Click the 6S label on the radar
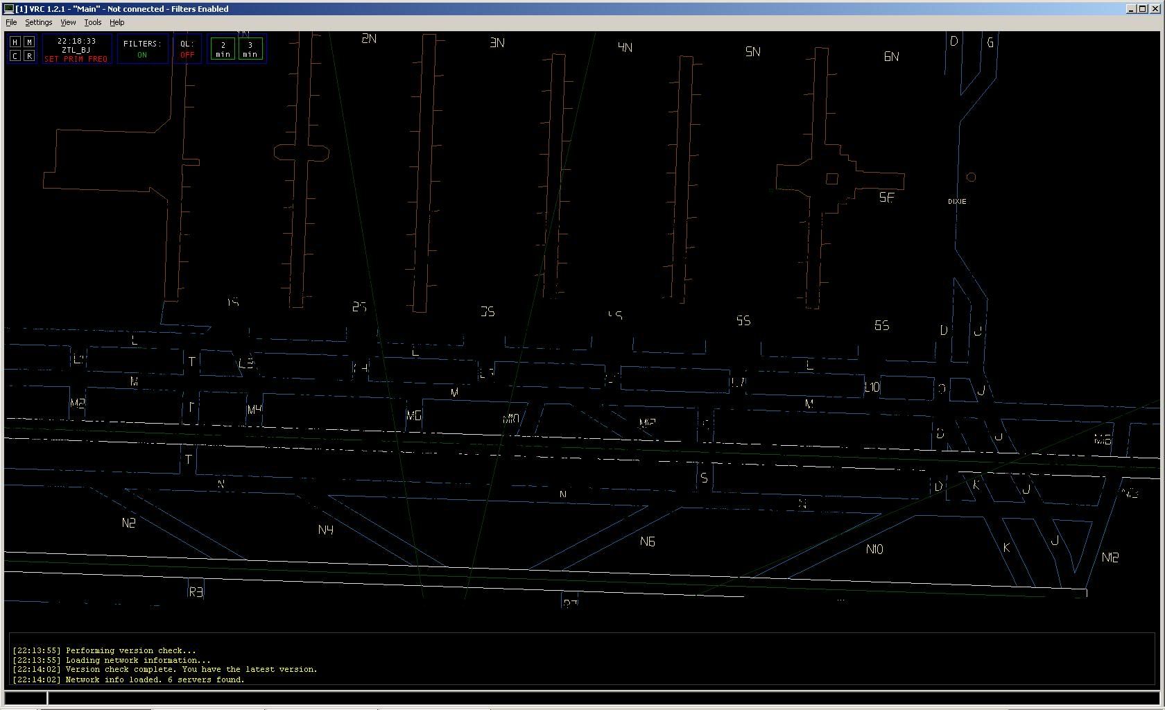This screenshot has height=710, width=1165. pos(881,325)
